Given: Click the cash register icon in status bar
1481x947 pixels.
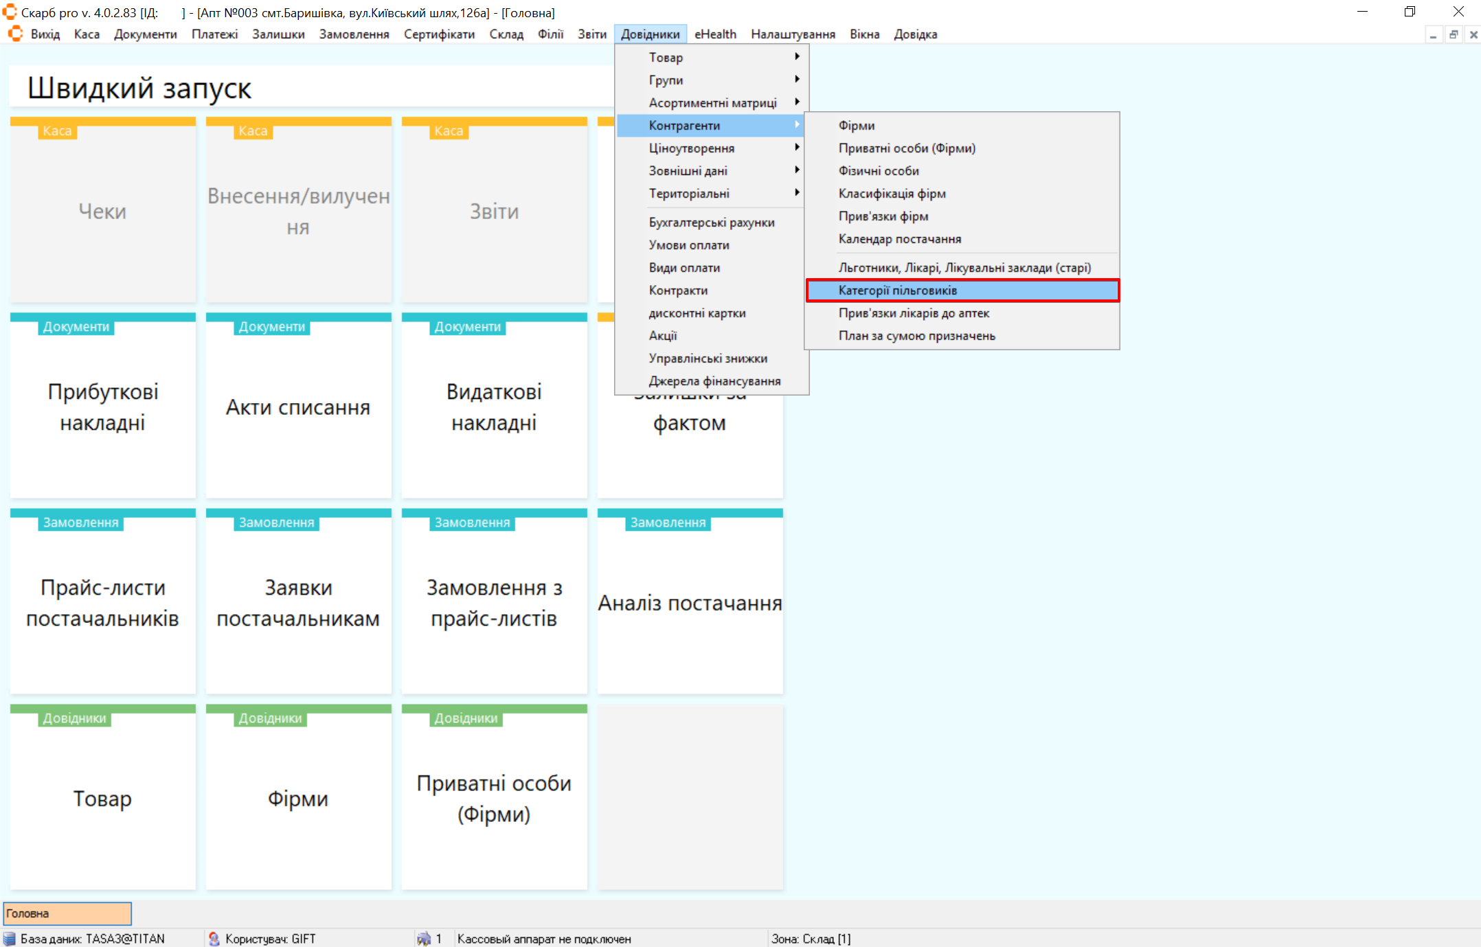Looking at the screenshot, I should coord(424,939).
